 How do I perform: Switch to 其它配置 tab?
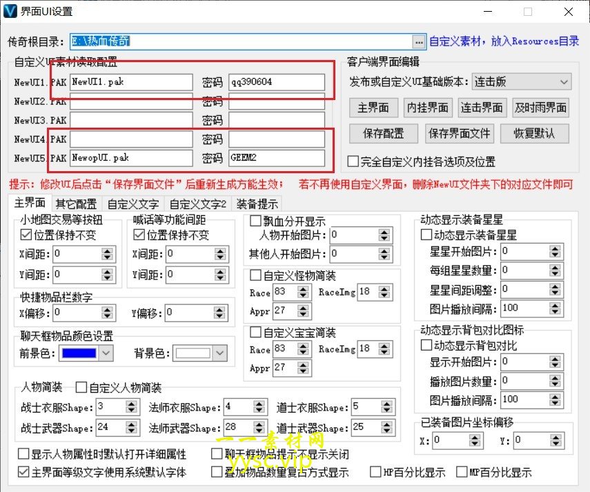point(76,204)
